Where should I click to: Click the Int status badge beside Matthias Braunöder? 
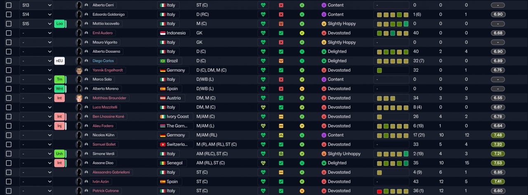(59, 98)
